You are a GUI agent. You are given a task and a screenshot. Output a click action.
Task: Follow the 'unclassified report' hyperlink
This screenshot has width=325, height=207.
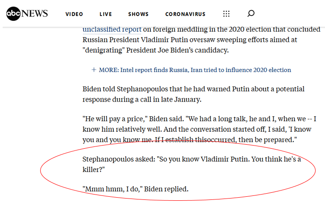[x=112, y=29]
